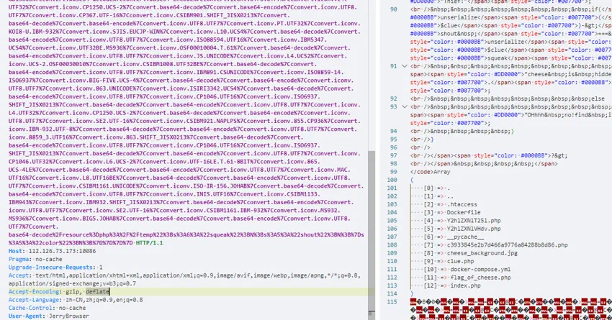Click Y2hlZXNlVHdv.php entry in response
The height and width of the screenshot is (320, 612).
[x=474, y=229]
